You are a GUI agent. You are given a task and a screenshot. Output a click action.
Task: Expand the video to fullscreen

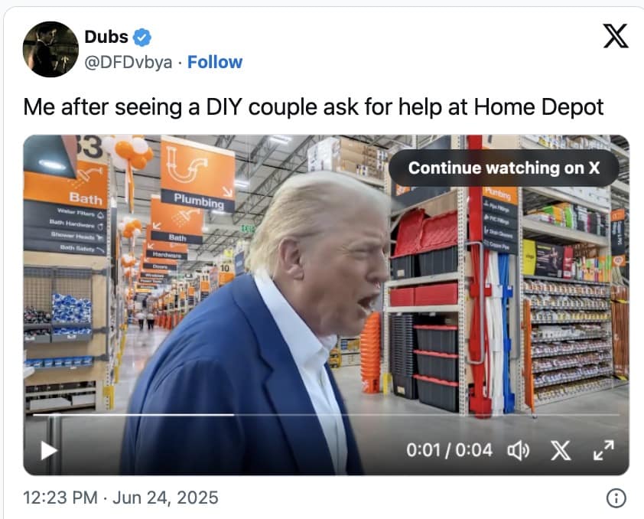click(603, 450)
